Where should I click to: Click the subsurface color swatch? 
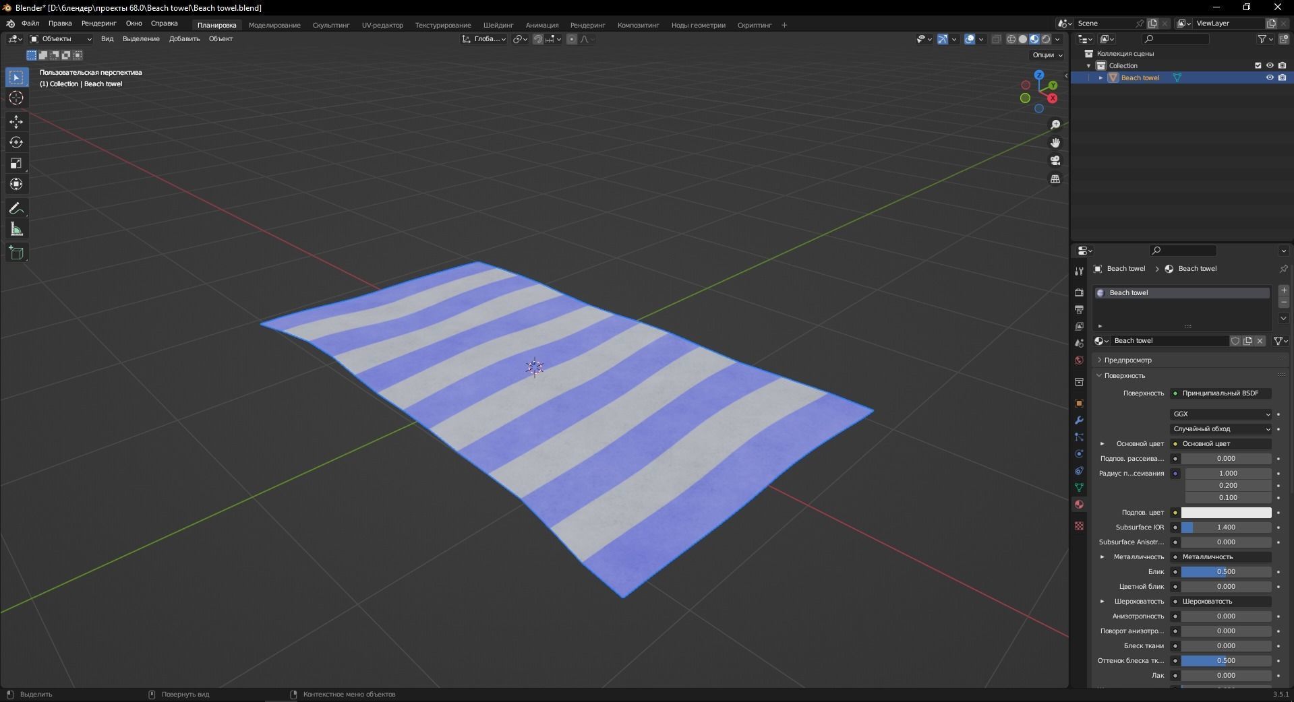[1227, 513]
